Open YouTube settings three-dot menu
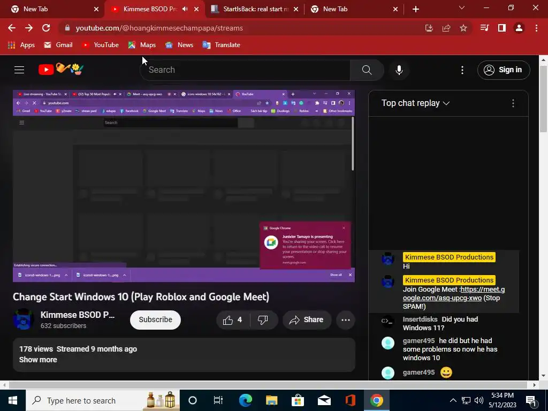This screenshot has height=411, width=548. pos(462,70)
